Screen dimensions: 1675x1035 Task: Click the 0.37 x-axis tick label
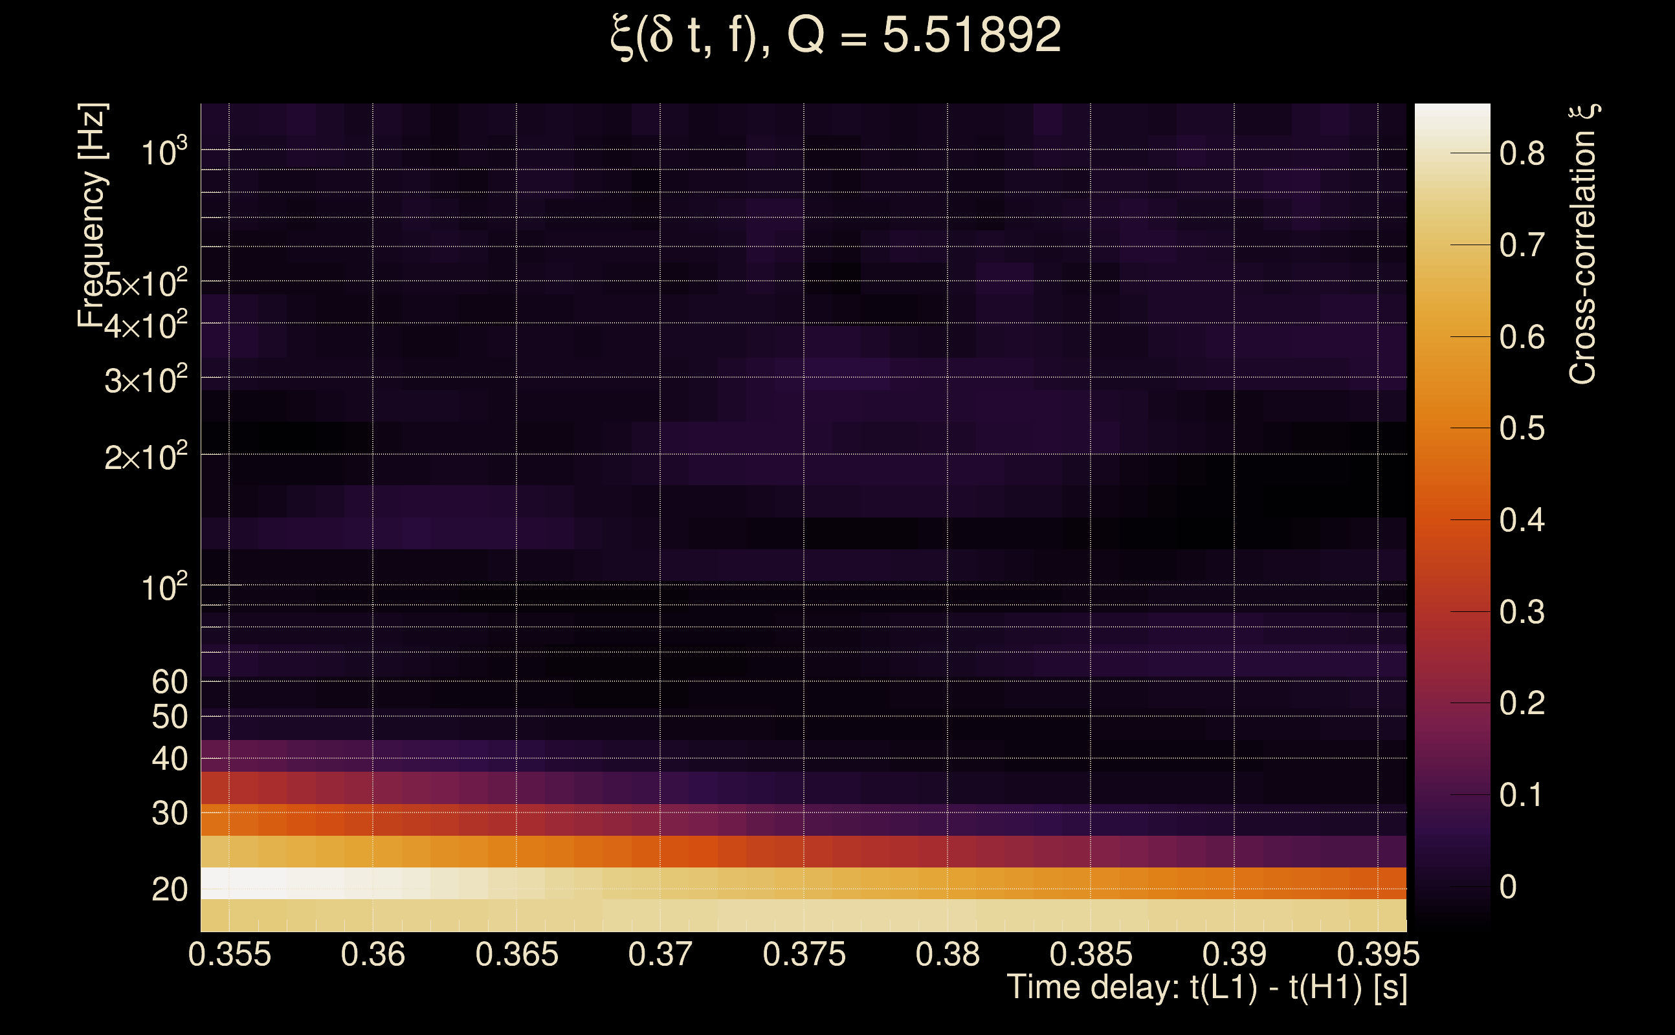pyautogui.click(x=660, y=955)
